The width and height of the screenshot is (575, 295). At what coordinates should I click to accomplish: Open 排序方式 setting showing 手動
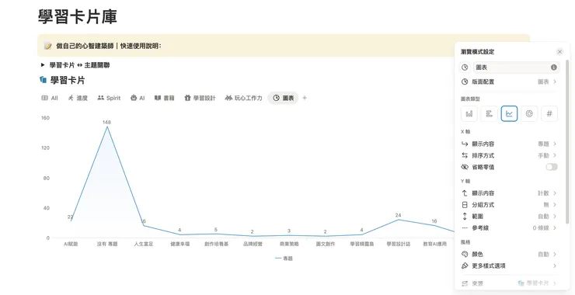[x=509, y=155]
